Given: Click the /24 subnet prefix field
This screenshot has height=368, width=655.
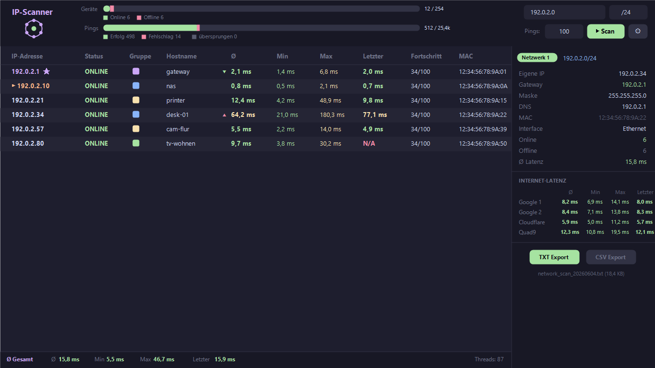Looking at the screenshot, I should (628, 12).
